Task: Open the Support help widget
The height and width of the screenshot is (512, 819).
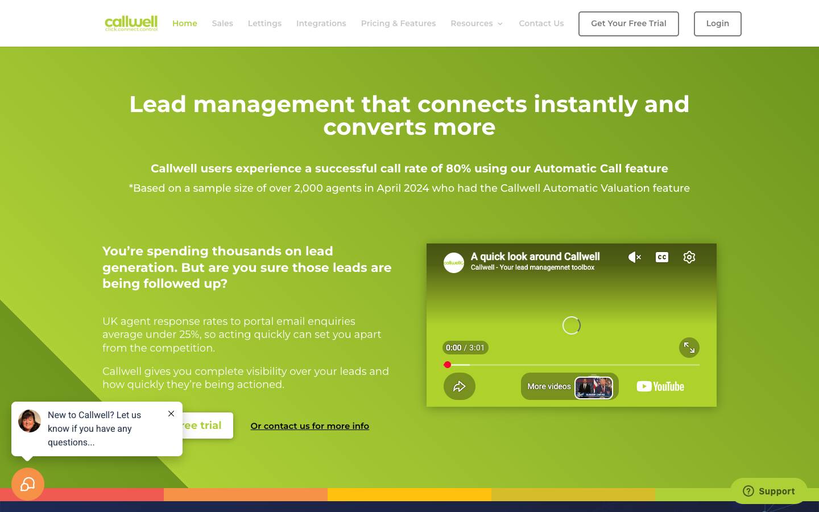Action: click(x=769, y=491)
